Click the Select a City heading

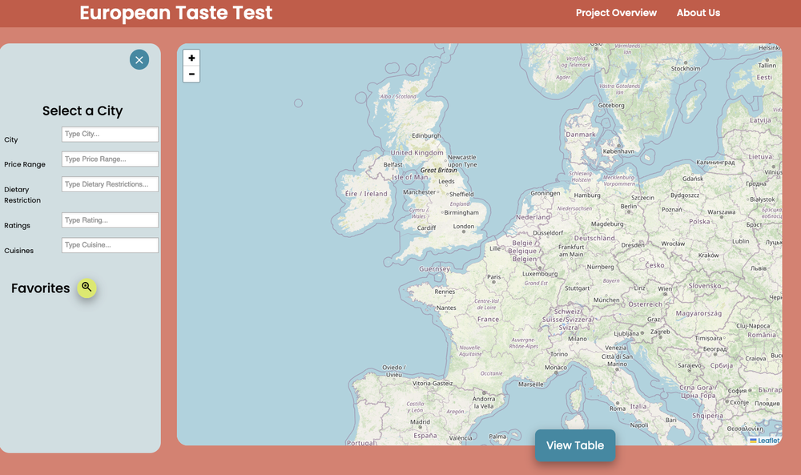[83, 111]
